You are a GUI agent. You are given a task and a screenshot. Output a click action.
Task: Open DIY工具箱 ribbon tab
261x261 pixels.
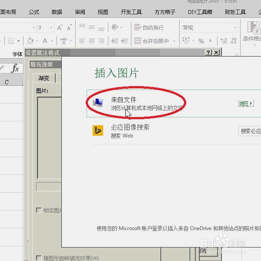pos(200,12)
